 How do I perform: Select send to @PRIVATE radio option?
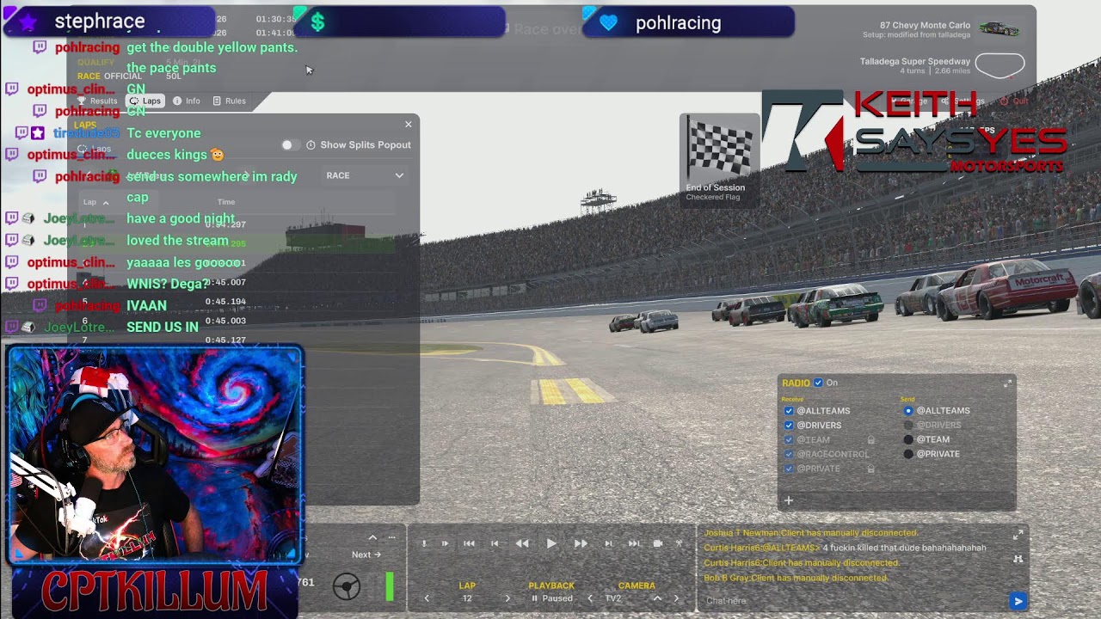(908, 454)
